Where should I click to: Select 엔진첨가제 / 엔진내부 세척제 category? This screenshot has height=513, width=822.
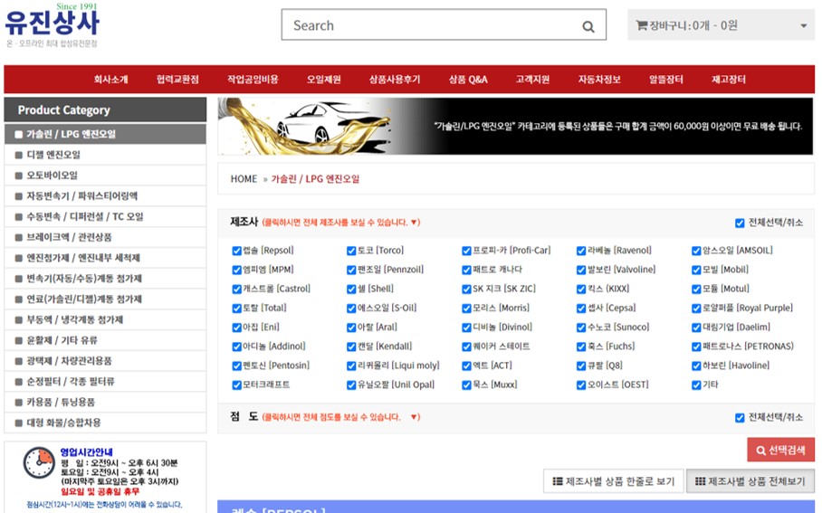point(105,258)
